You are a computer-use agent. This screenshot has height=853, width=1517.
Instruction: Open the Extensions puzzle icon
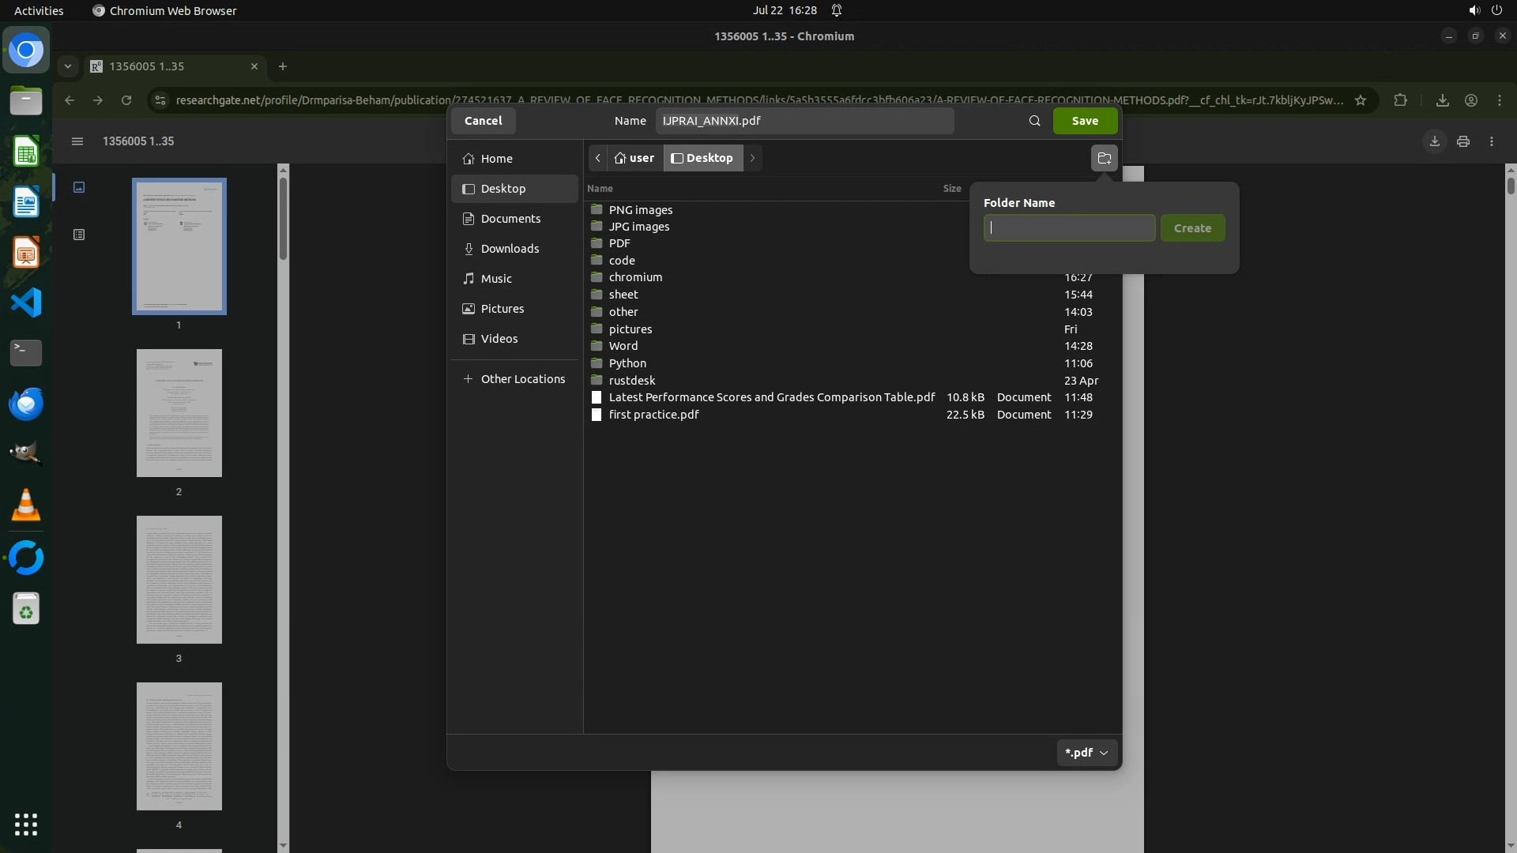[1400, 100]
